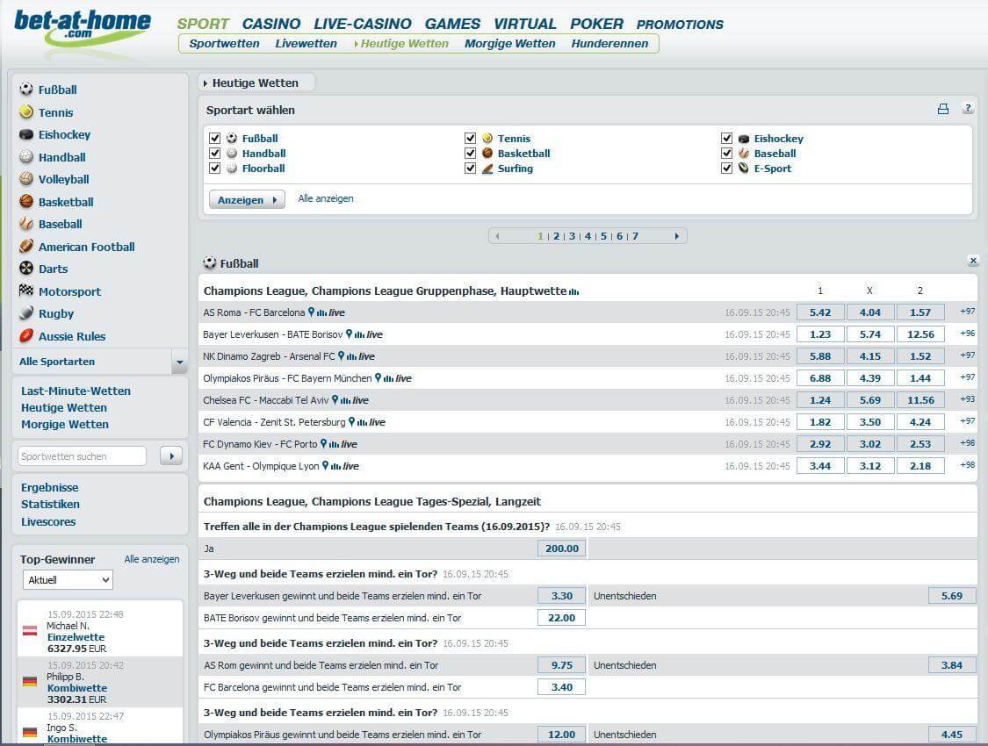Open the GAMES main menu
Screen dimensions: 988x746
pos(452,24)
